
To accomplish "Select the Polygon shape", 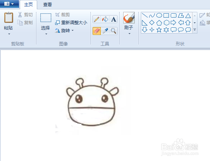I will point(181,15).
